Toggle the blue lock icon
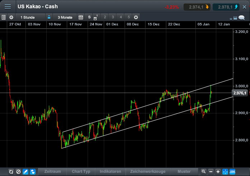Viewport: 250px width, 176px height. pos(49,17)
